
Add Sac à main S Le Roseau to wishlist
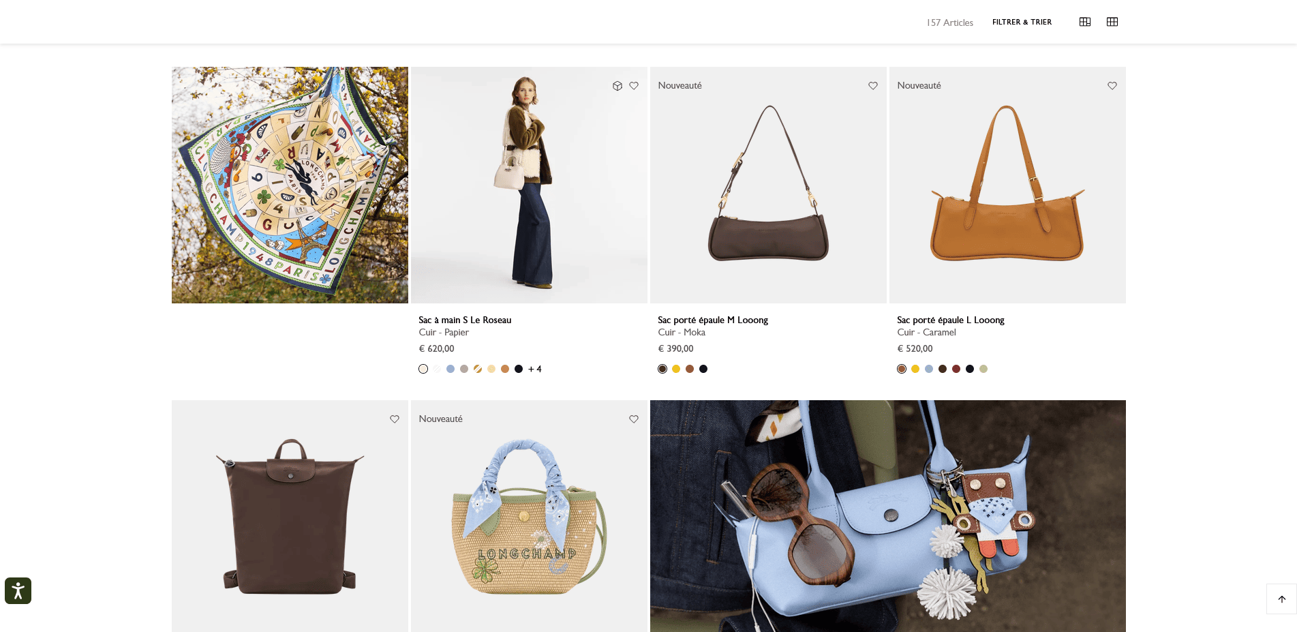(x=634, y=86)
